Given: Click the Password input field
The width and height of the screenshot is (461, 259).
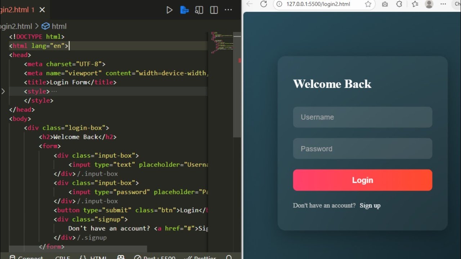Looking at the screenshot, I should click(363, 149).
